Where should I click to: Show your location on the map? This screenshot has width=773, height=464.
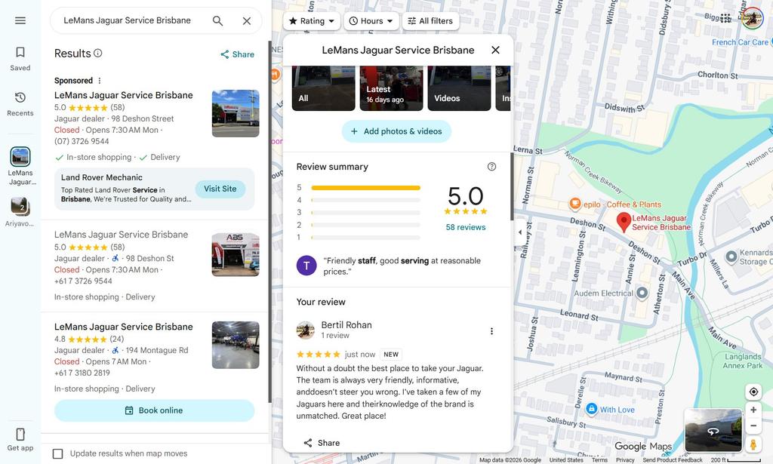click(x=753, y=392)
